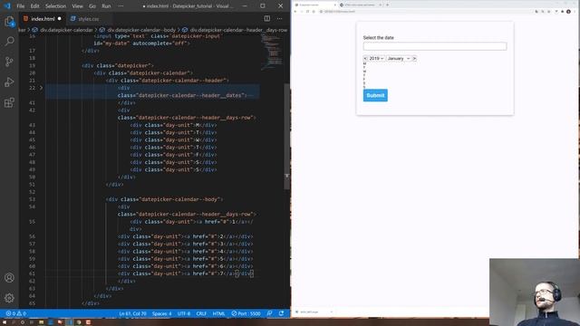Click the Live Server Port 5500 status item
Image resolution: width=580 pixels, height=326 pixels.
(246, 313)
